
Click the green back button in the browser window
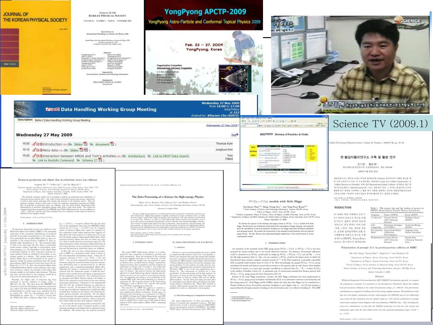pyautogui.click(x=243, y=121)
